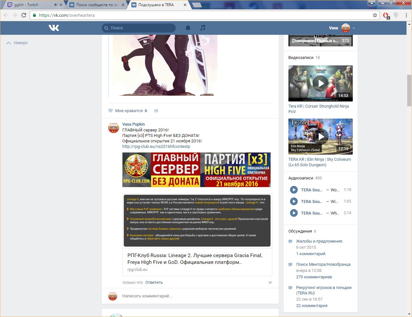Click the Vasa avatar in the header
Screen dimensions: 412x317
pyautogui.click(x=346, y=28)
